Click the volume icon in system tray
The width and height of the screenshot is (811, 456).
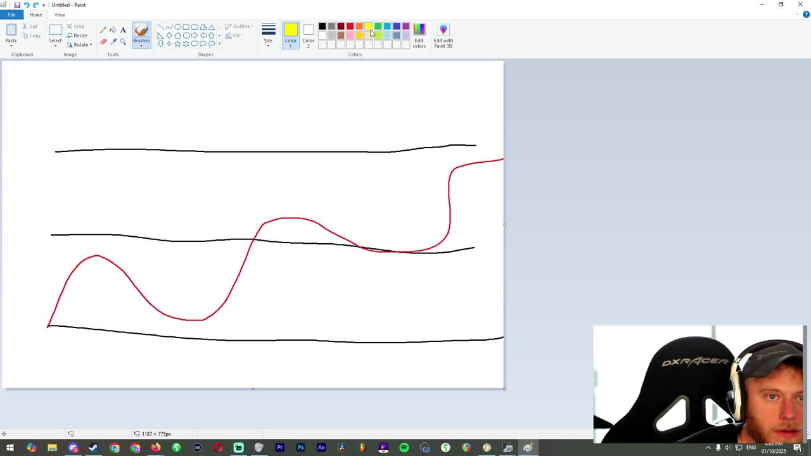coord(728,448)
